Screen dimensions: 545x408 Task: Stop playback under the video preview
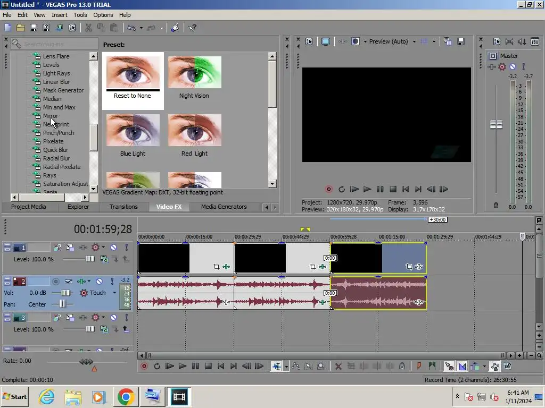[x=393, y=189]
